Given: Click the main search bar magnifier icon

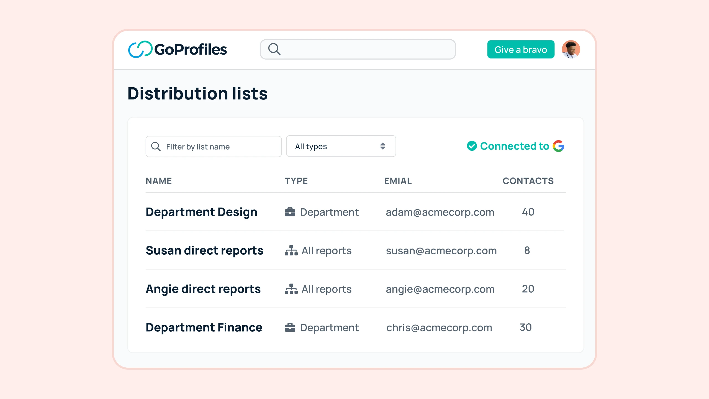Looking at the screenshot, I should point(274,49).
